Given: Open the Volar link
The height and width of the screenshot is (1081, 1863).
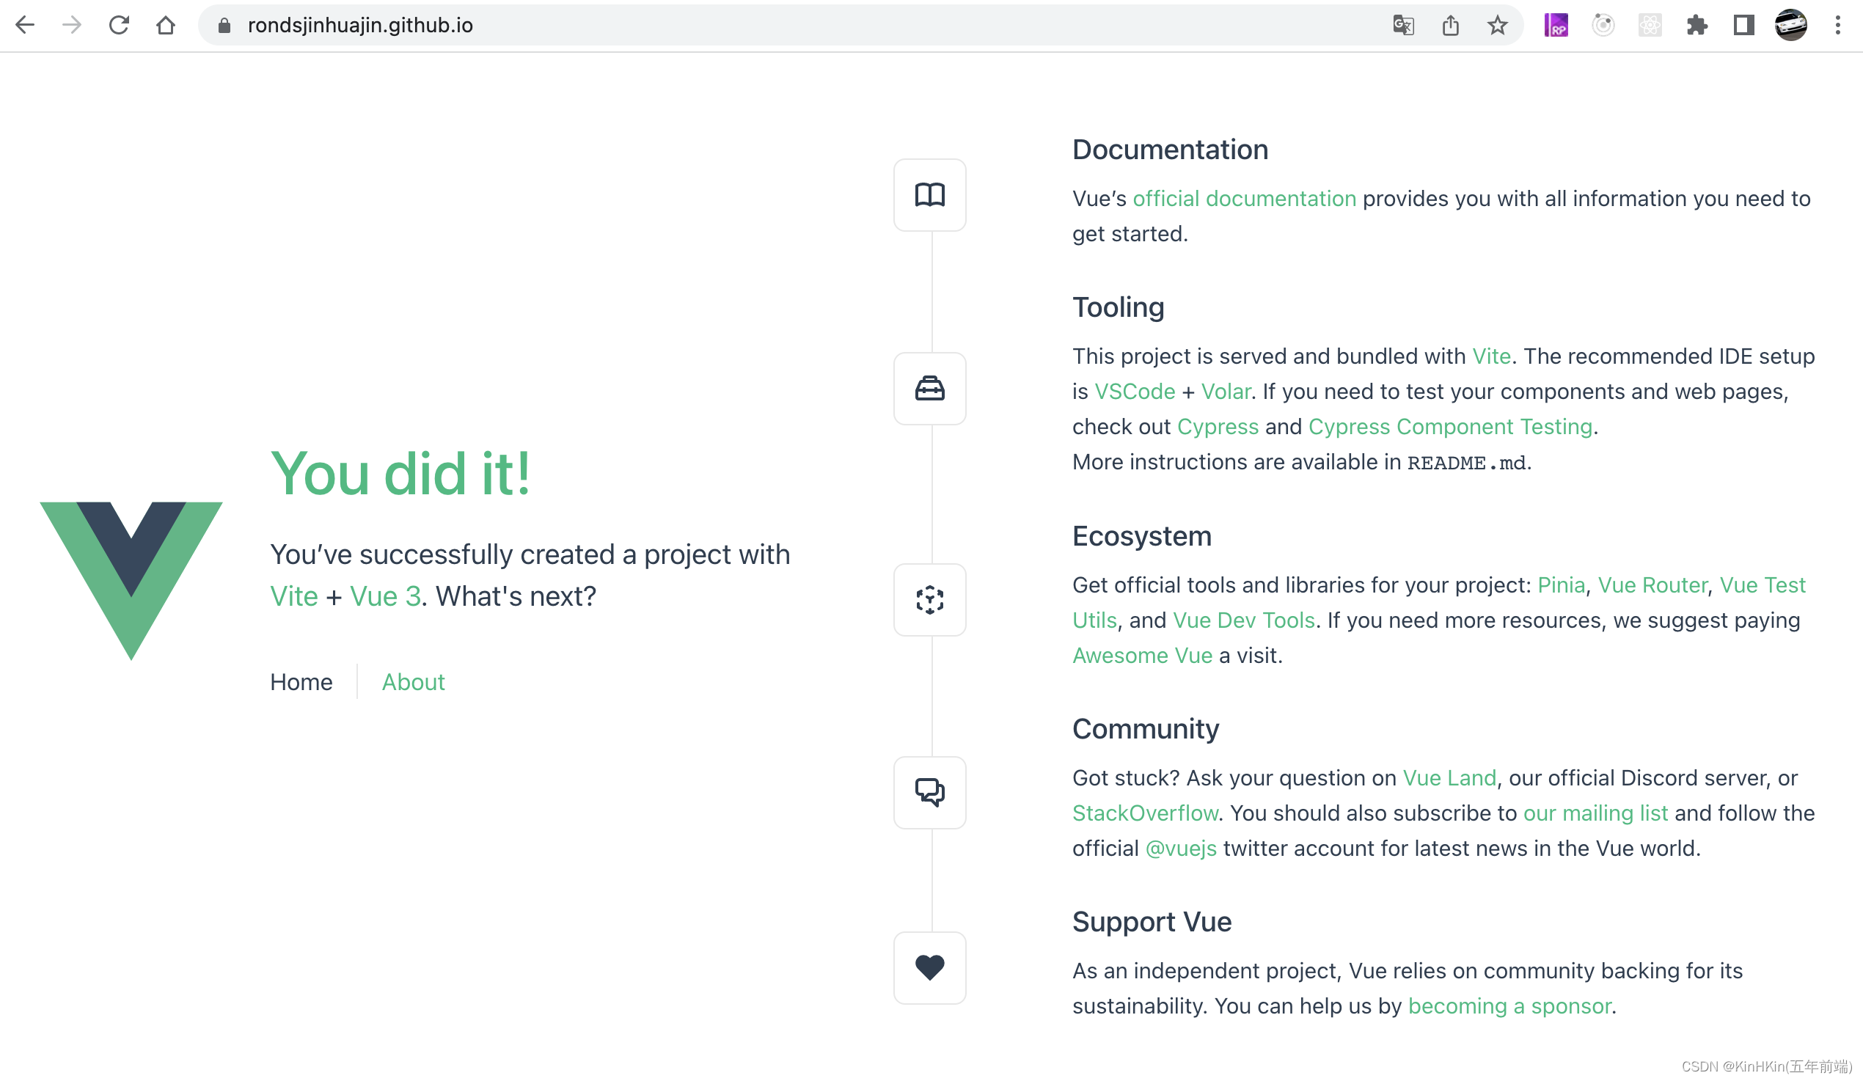Looking at the screenshot, I should pos(1226,391).
